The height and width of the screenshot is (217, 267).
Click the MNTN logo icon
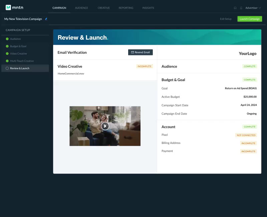(8, 7)
